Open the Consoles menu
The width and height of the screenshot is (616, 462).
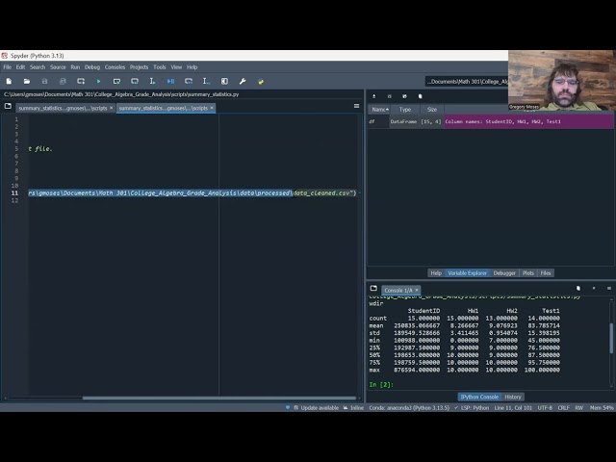115,67
